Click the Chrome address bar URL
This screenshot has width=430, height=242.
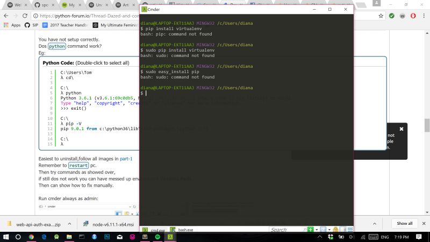click(89, 16)
